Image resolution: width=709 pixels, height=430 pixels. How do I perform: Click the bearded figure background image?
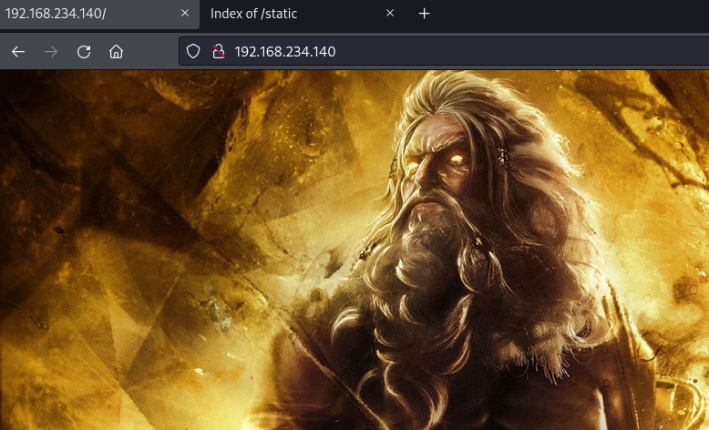click(354, 250)
